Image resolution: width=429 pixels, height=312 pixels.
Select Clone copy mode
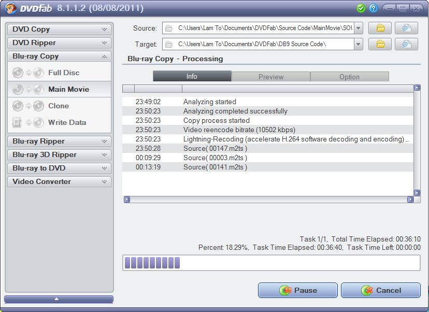pyautogui.click(x=59, y=106)
